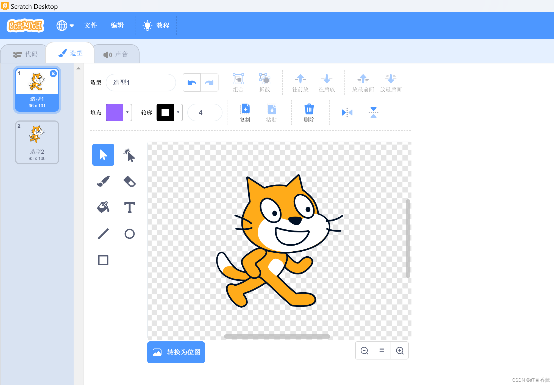Click the undo arrow button
554x385 pixels.
coord(192,83)
